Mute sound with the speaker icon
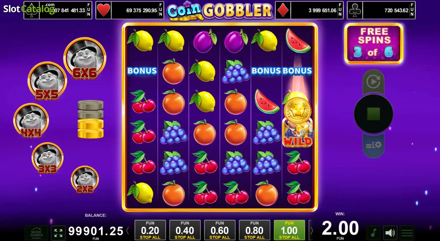440x241 pixels. (x=390, y=233)
